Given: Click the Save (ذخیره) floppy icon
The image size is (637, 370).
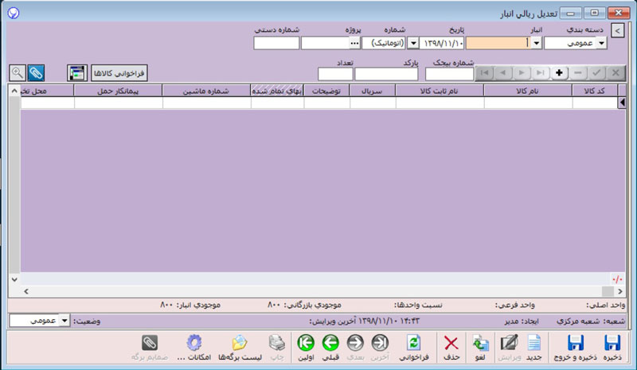Looking at the screenshot, I should pyautogui.click(x=612, y=346).
